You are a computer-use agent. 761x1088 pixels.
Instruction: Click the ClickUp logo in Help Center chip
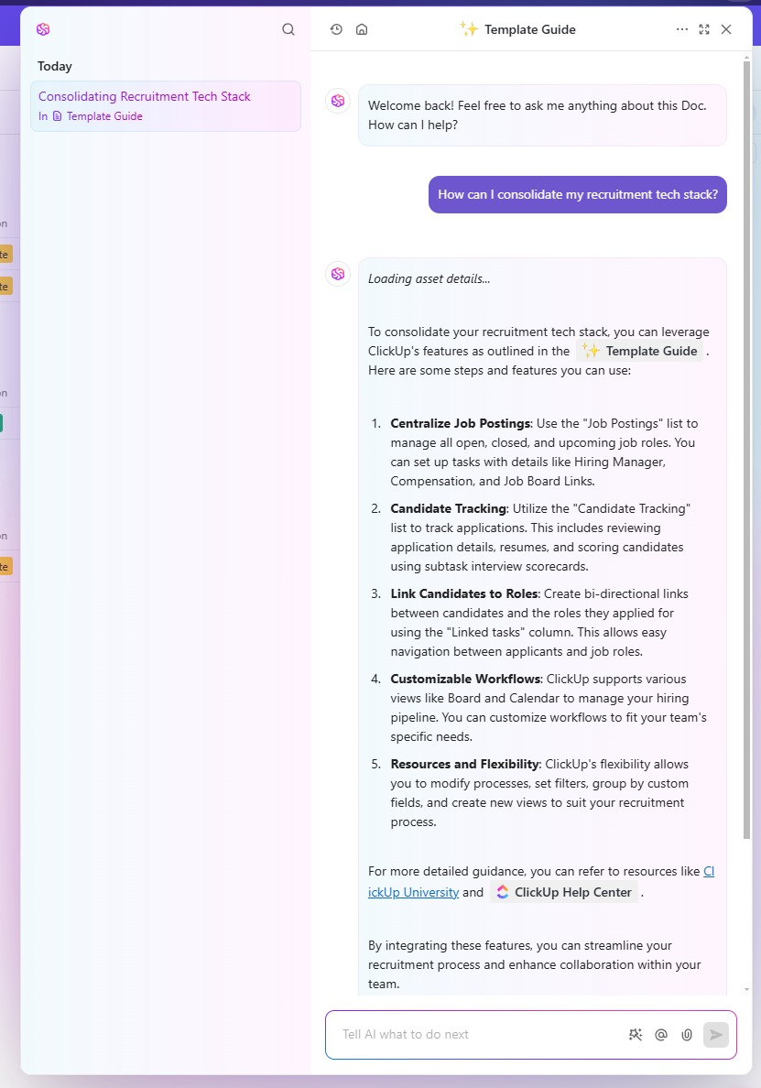(x=502, y=892)
